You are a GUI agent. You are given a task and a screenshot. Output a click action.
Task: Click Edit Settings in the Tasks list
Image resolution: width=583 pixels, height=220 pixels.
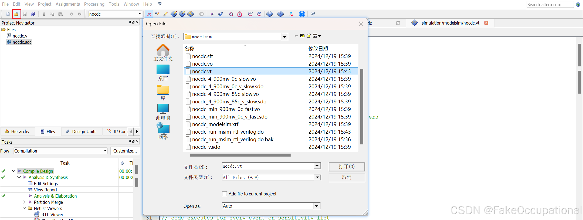tap(46, 184)
